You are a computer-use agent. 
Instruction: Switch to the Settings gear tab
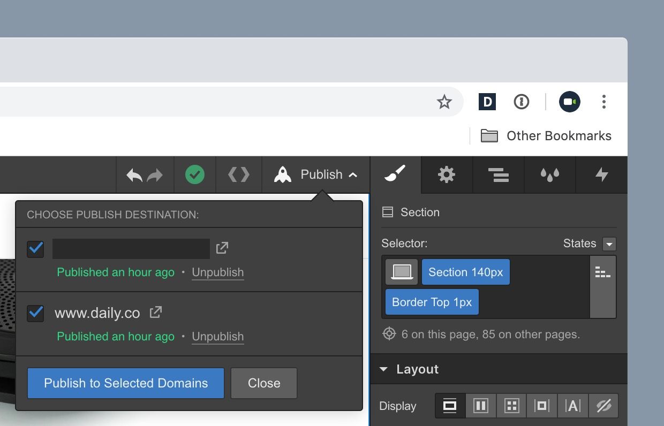[x=447, y=174]
